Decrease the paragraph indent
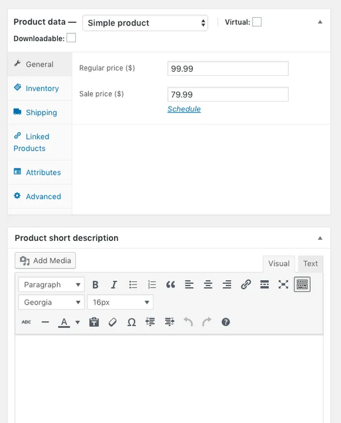Viewport: 341px width, 423px height. (x=150, y=322)
